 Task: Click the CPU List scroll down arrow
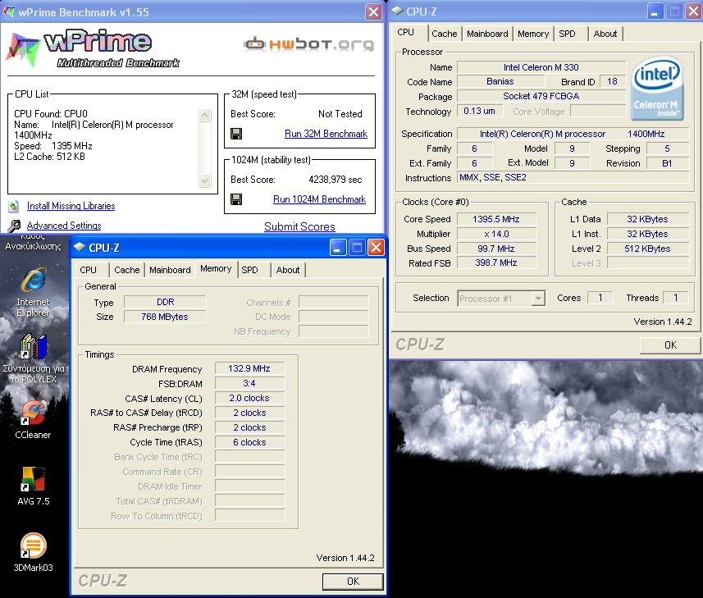coord(204,180)
